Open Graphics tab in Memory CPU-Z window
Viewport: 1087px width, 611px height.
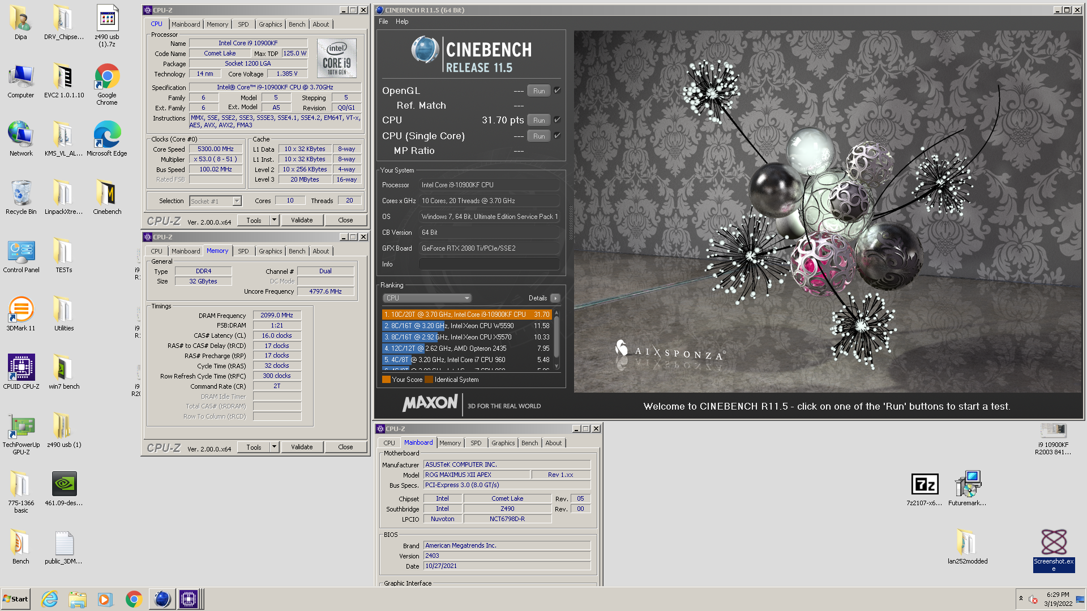coord(270,251)
